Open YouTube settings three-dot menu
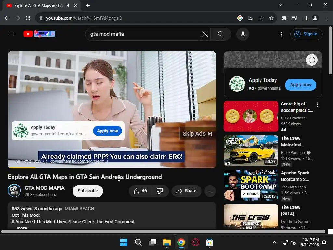This screenshot has width=333, height=250. click(281, 34)
